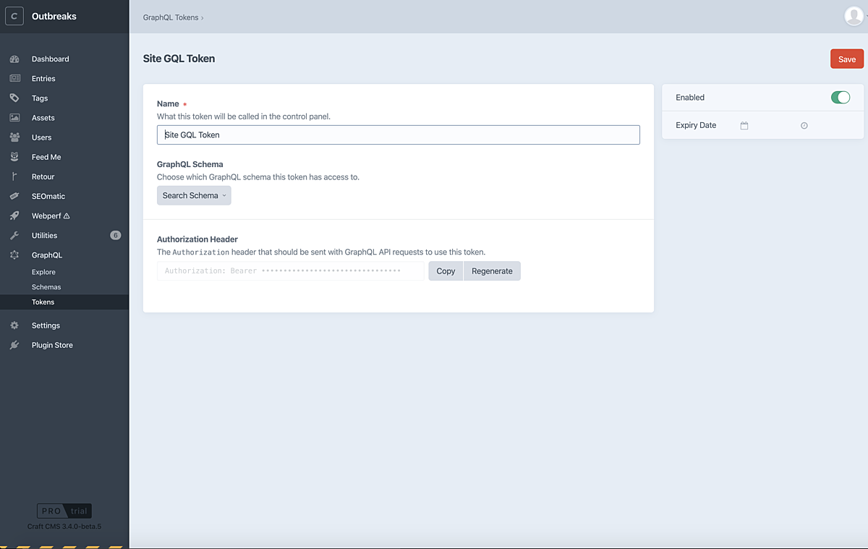The height and width of the screenshot is (549, 868).
Task: Click the SEOmatic plugin icon
Action: pos(14,196)
